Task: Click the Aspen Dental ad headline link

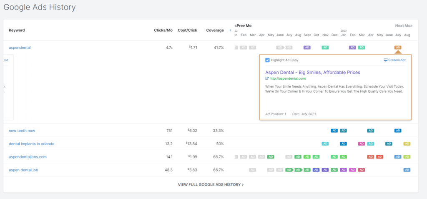Action: pos(312,72)
